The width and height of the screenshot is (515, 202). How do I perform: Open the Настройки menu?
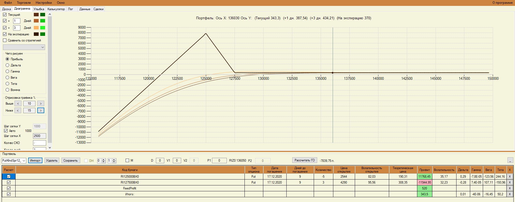tap(44, 3)
